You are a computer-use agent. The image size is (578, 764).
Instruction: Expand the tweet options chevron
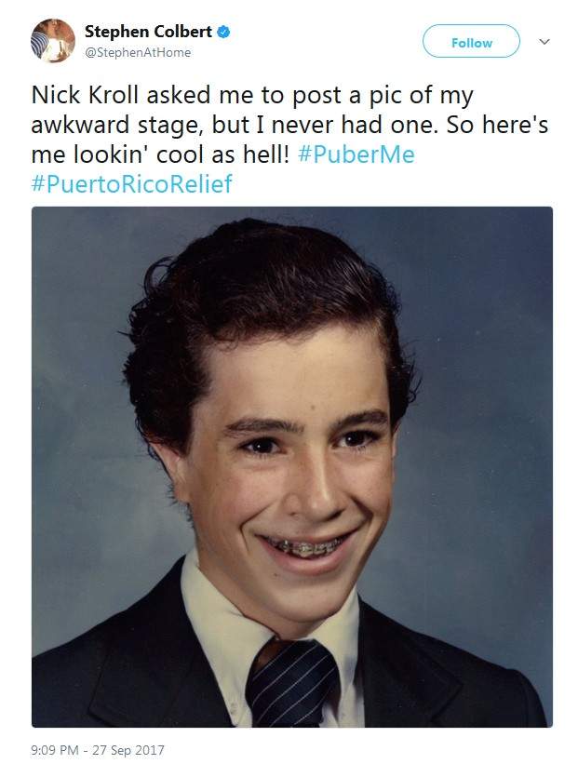545,42
